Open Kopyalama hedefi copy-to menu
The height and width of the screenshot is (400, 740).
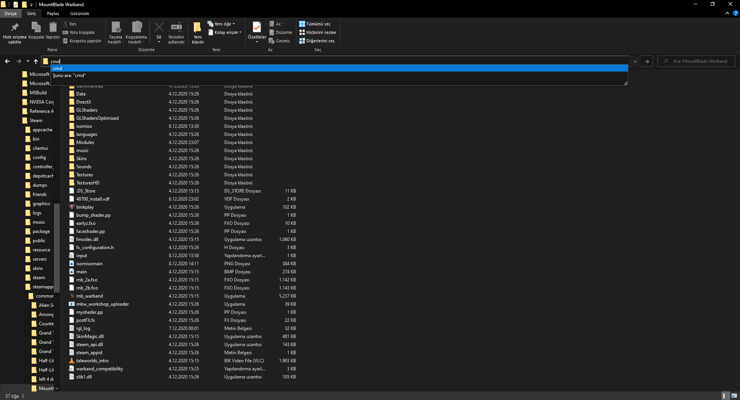pos(136,33)
